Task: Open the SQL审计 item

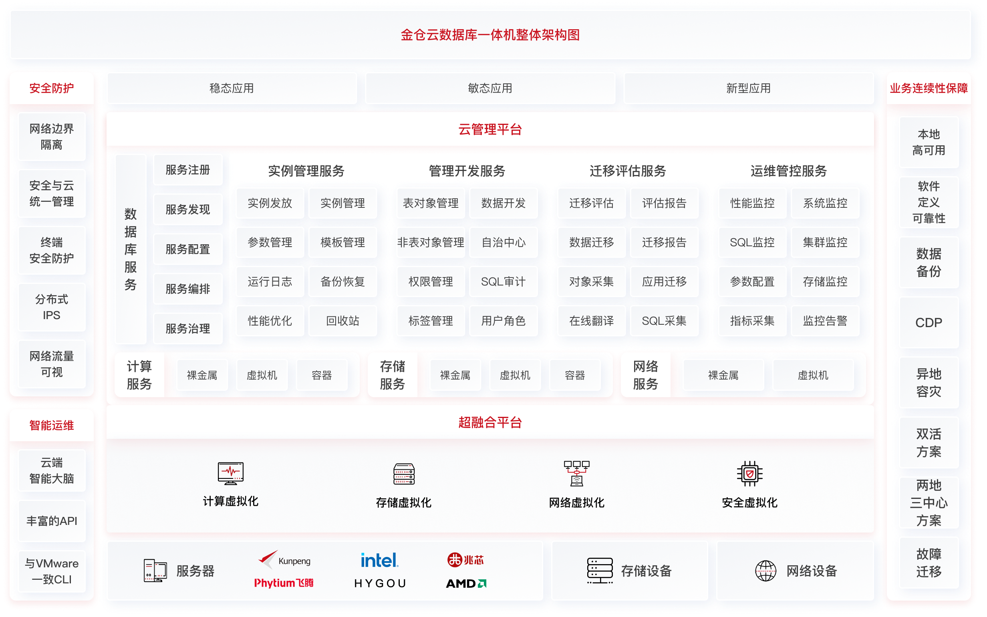Action: coord(503,281)
